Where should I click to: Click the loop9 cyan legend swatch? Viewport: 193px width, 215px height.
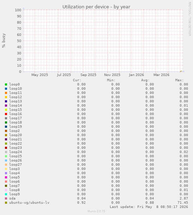click(6, 194)
